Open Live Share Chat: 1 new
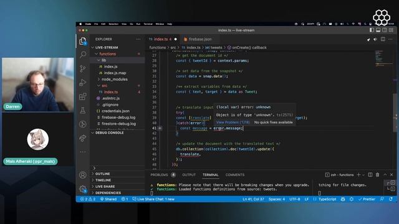This screenshot has height=224, width=399. [x=153, y=199]
